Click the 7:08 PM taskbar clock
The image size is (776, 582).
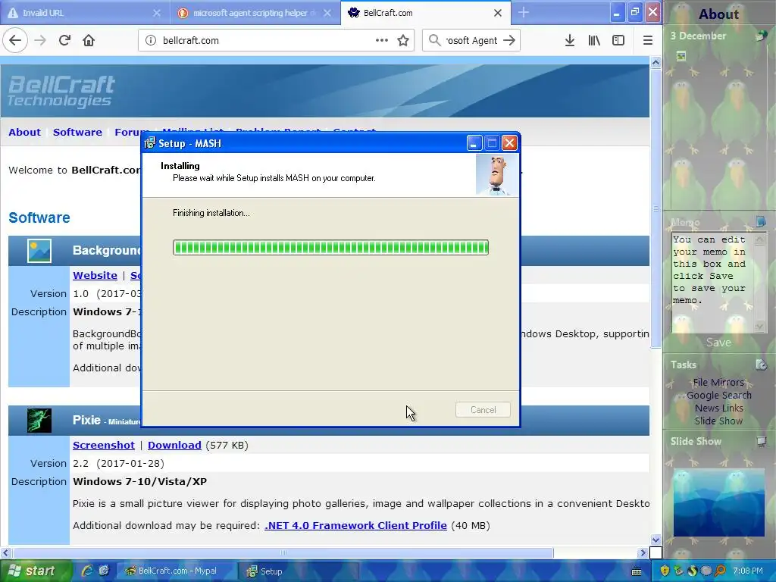748,571
